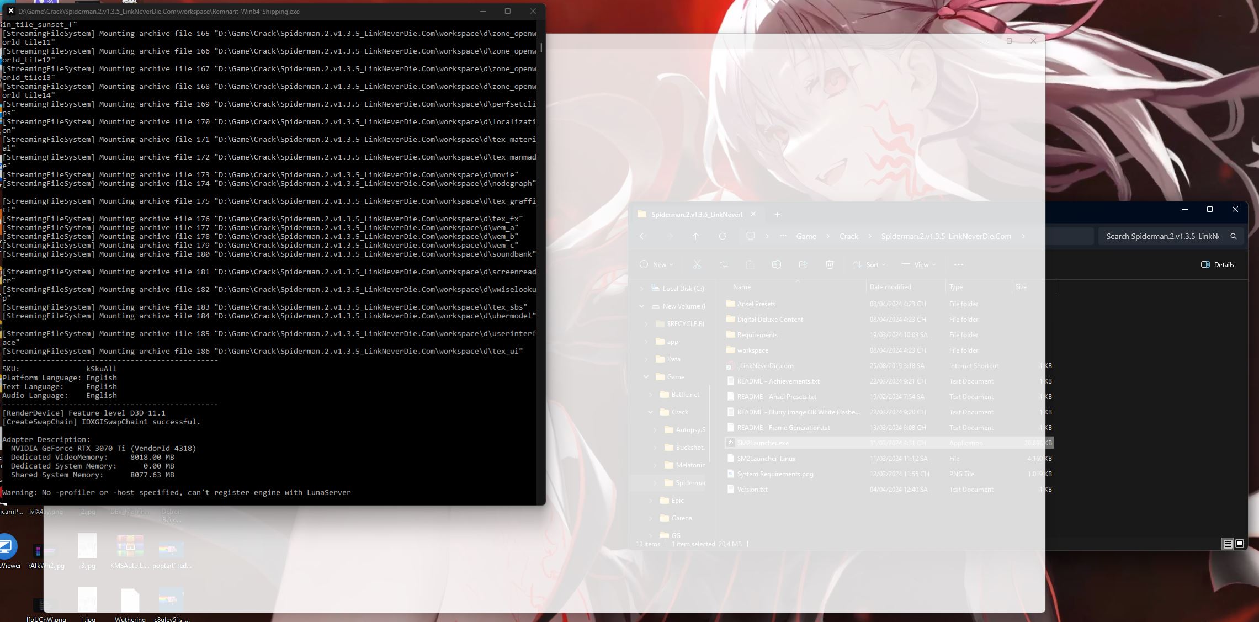Click the Delete trash bin icon

[829, 265]
